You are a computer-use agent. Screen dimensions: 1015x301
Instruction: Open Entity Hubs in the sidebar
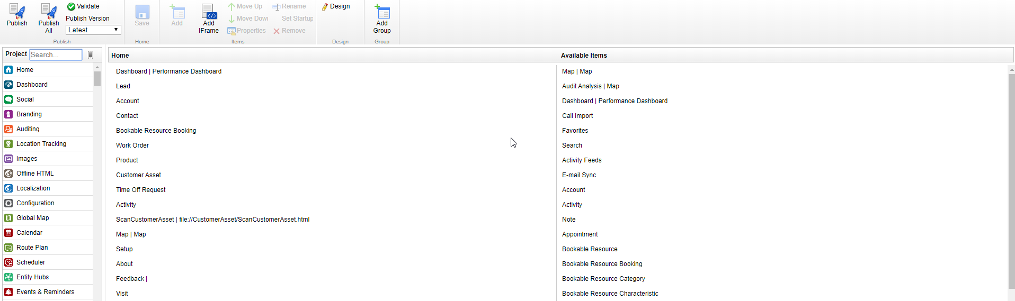click(x=32, y=277)
